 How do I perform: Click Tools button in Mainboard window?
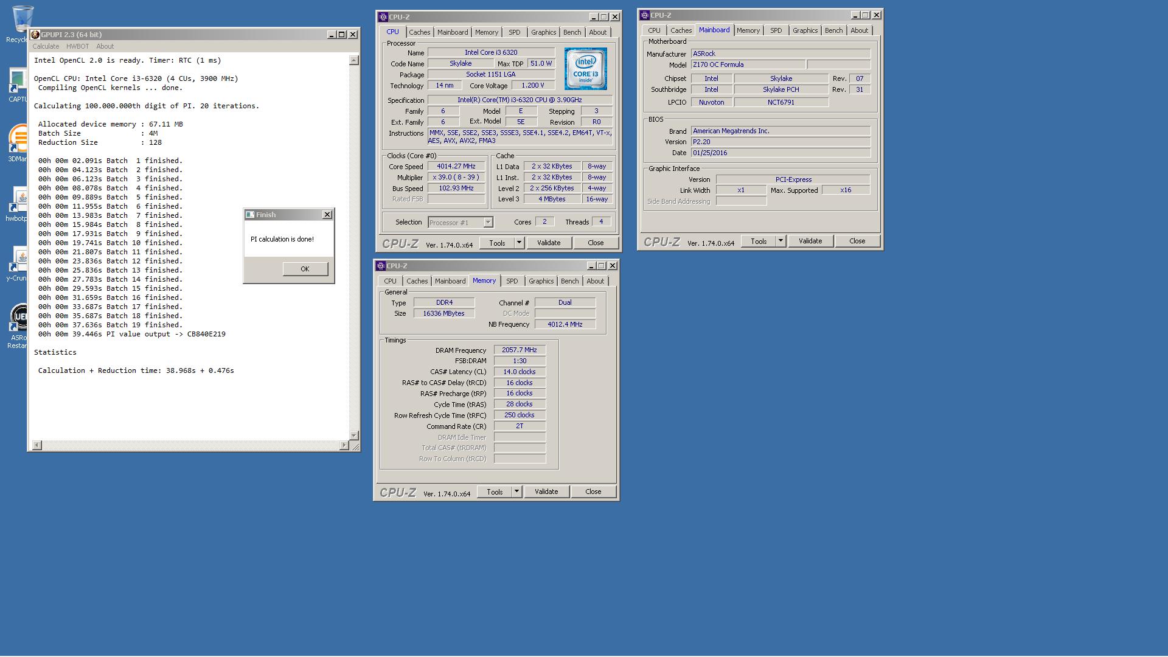(759, 241)
